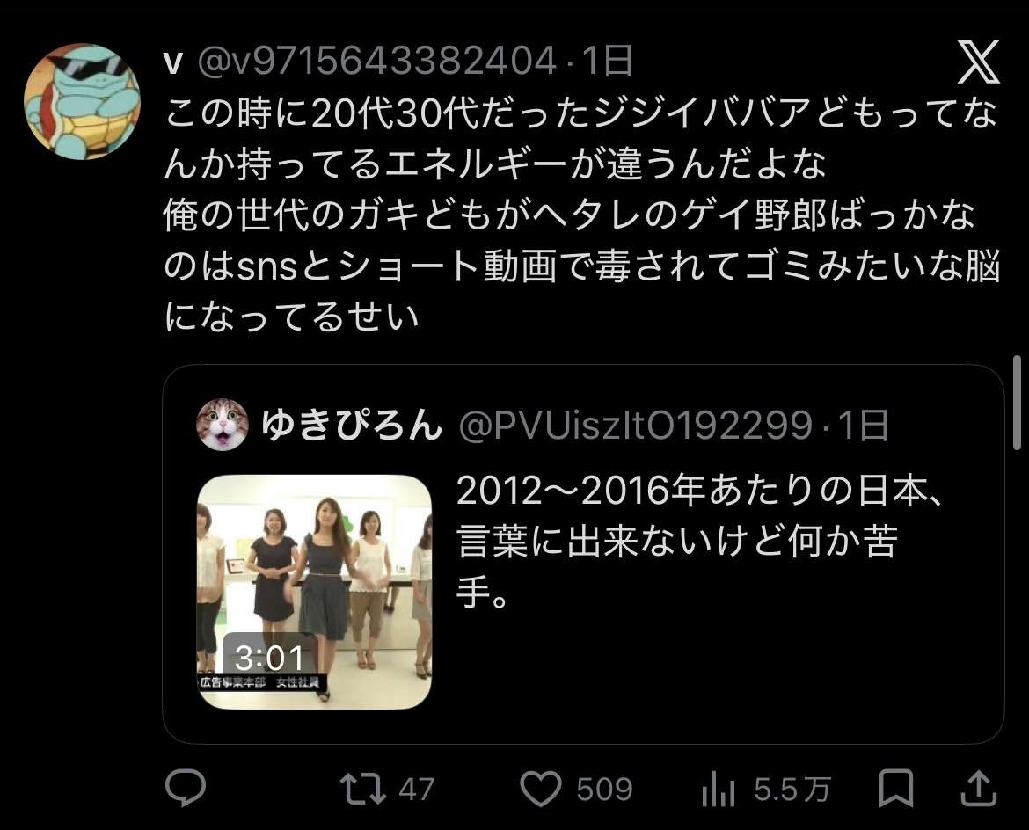Viewport: 1029px width, 830px height.
Task: Open the Squirtle sunglasses profile avatar
Action: (82, 102)
